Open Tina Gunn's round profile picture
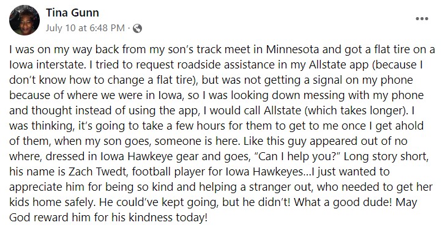The height and width of the screenshot is (228, 445). tap(24, 20)
